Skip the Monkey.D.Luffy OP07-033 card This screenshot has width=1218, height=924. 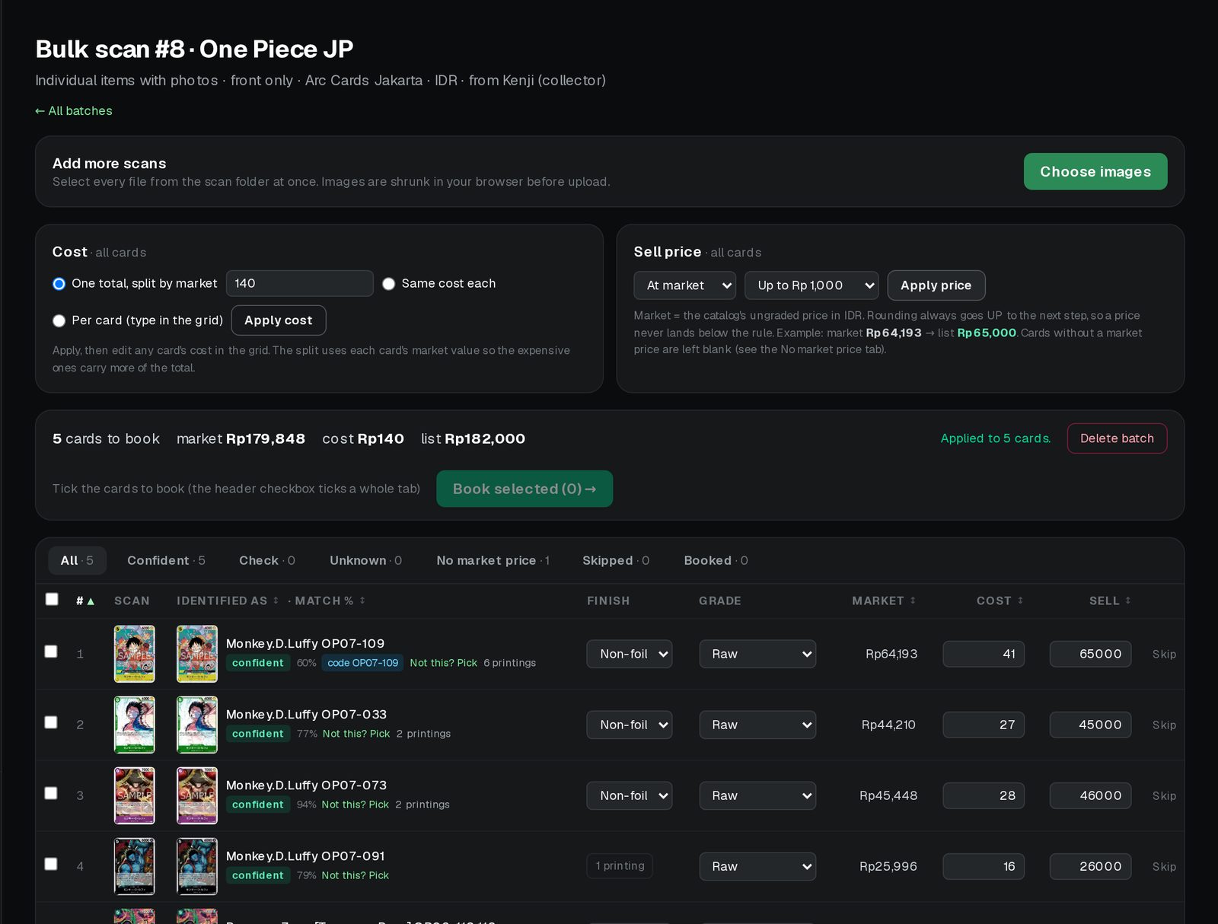(x=1164, y=725)
